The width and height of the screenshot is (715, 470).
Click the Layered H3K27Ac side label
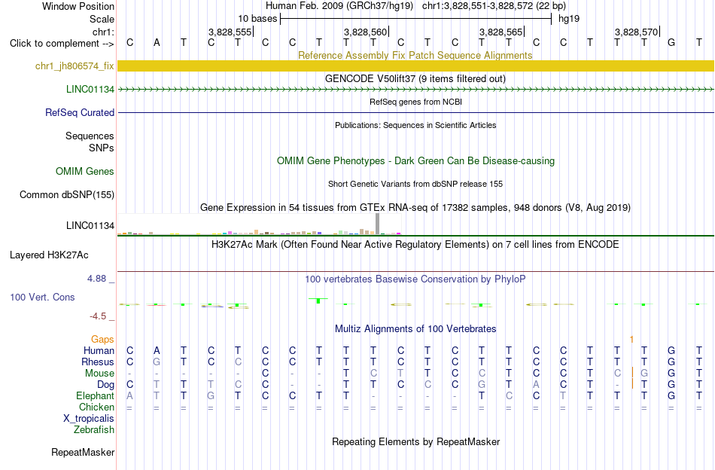coord(49,255)
